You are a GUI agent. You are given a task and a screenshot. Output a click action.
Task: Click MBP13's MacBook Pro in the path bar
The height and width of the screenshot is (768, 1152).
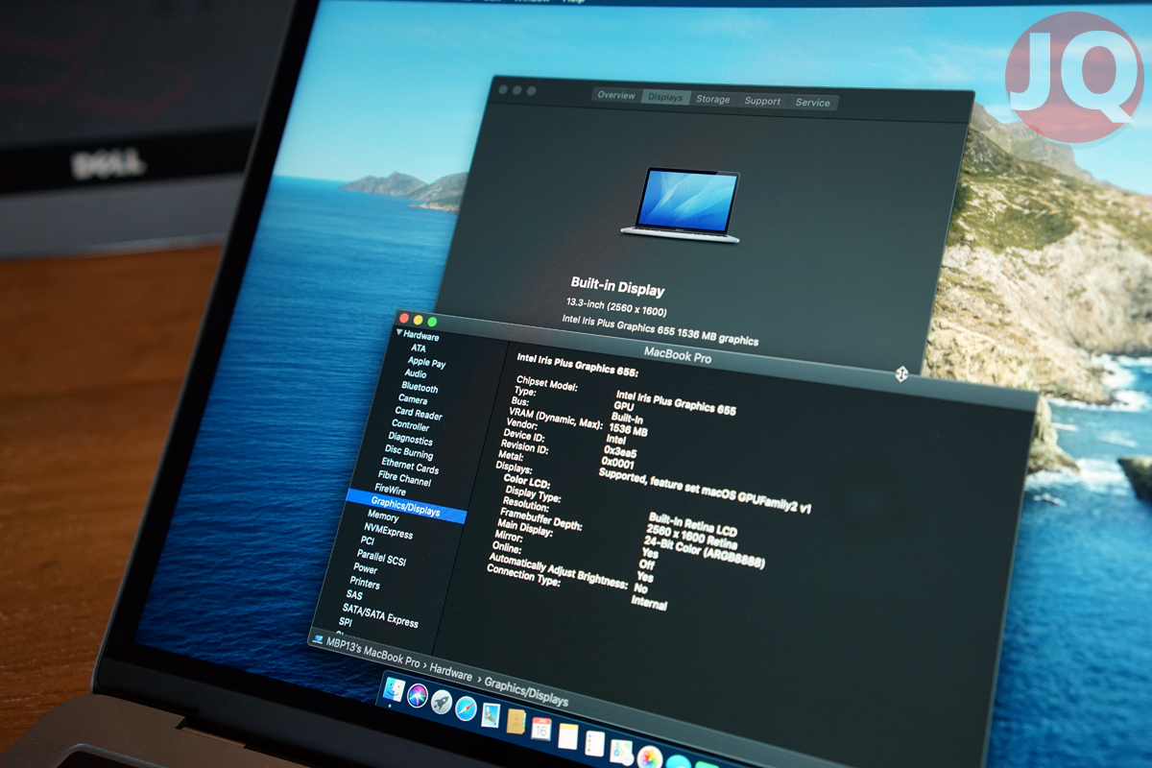(x=372, y=650)
